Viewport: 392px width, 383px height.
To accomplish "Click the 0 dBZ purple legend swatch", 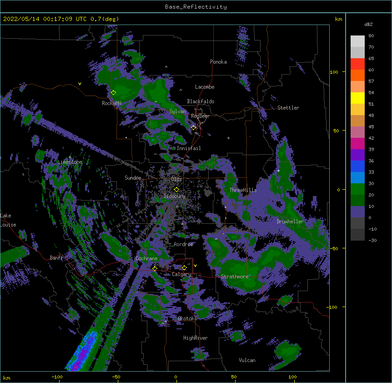I will click(357, 212).
